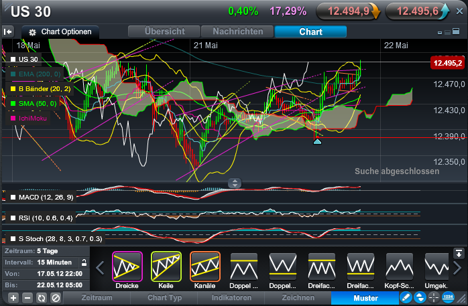This screenshot has height=306, width=468.
Task: Open the Intervall value 15 Minuten
Action: click(54, 262)
